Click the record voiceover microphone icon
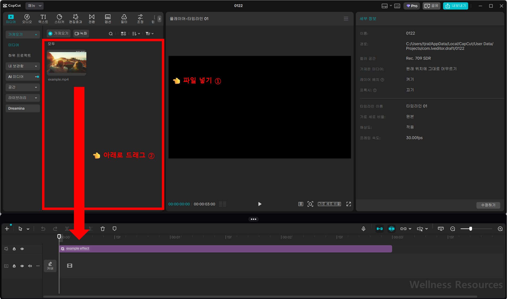 click(363, 229)
